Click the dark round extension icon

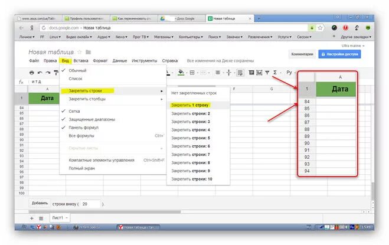tap(334, 28)
